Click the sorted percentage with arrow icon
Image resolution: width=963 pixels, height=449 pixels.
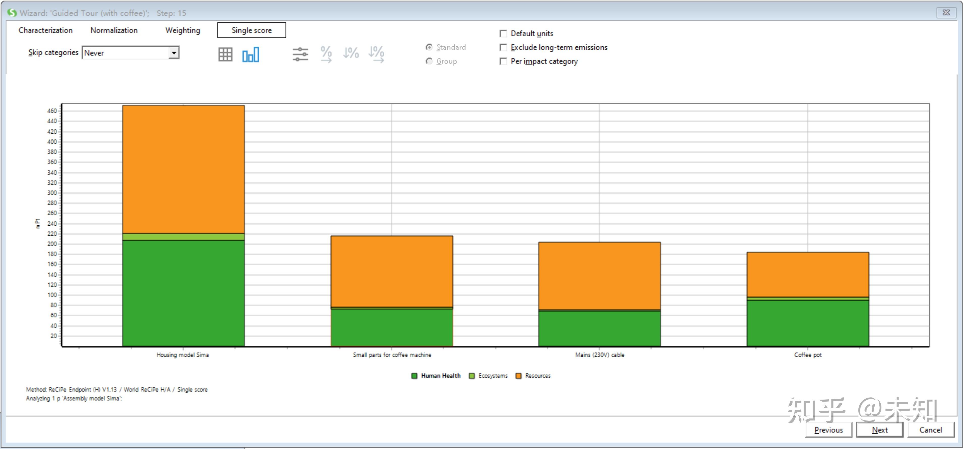(x=376, y=54)
